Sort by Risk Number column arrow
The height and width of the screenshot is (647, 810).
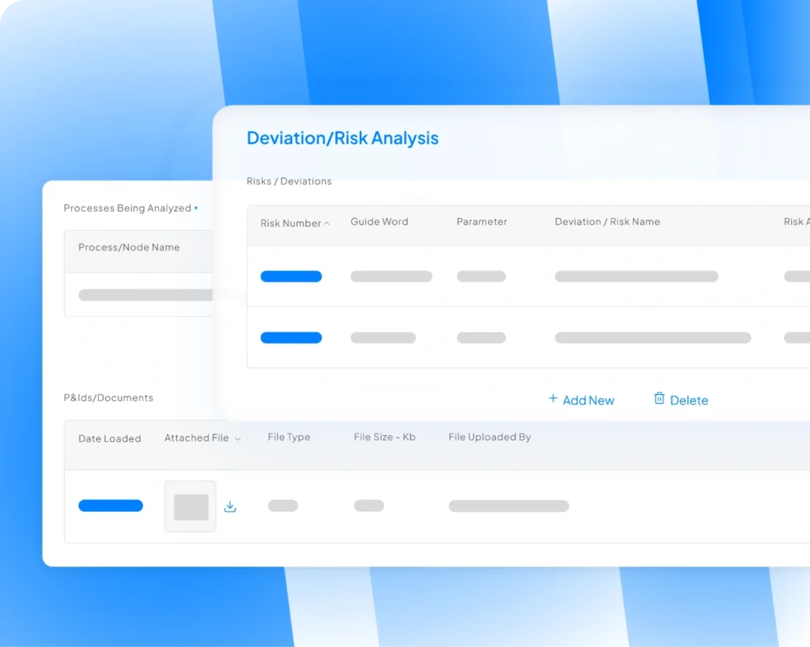[326, 224]
